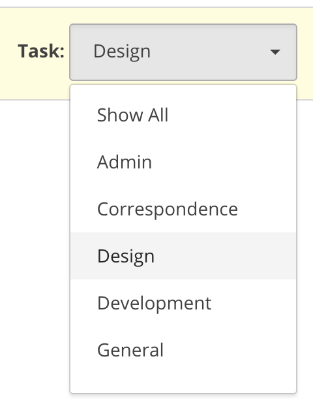Collapse the Task dropdown using its arrow

[x=275, y=52]
